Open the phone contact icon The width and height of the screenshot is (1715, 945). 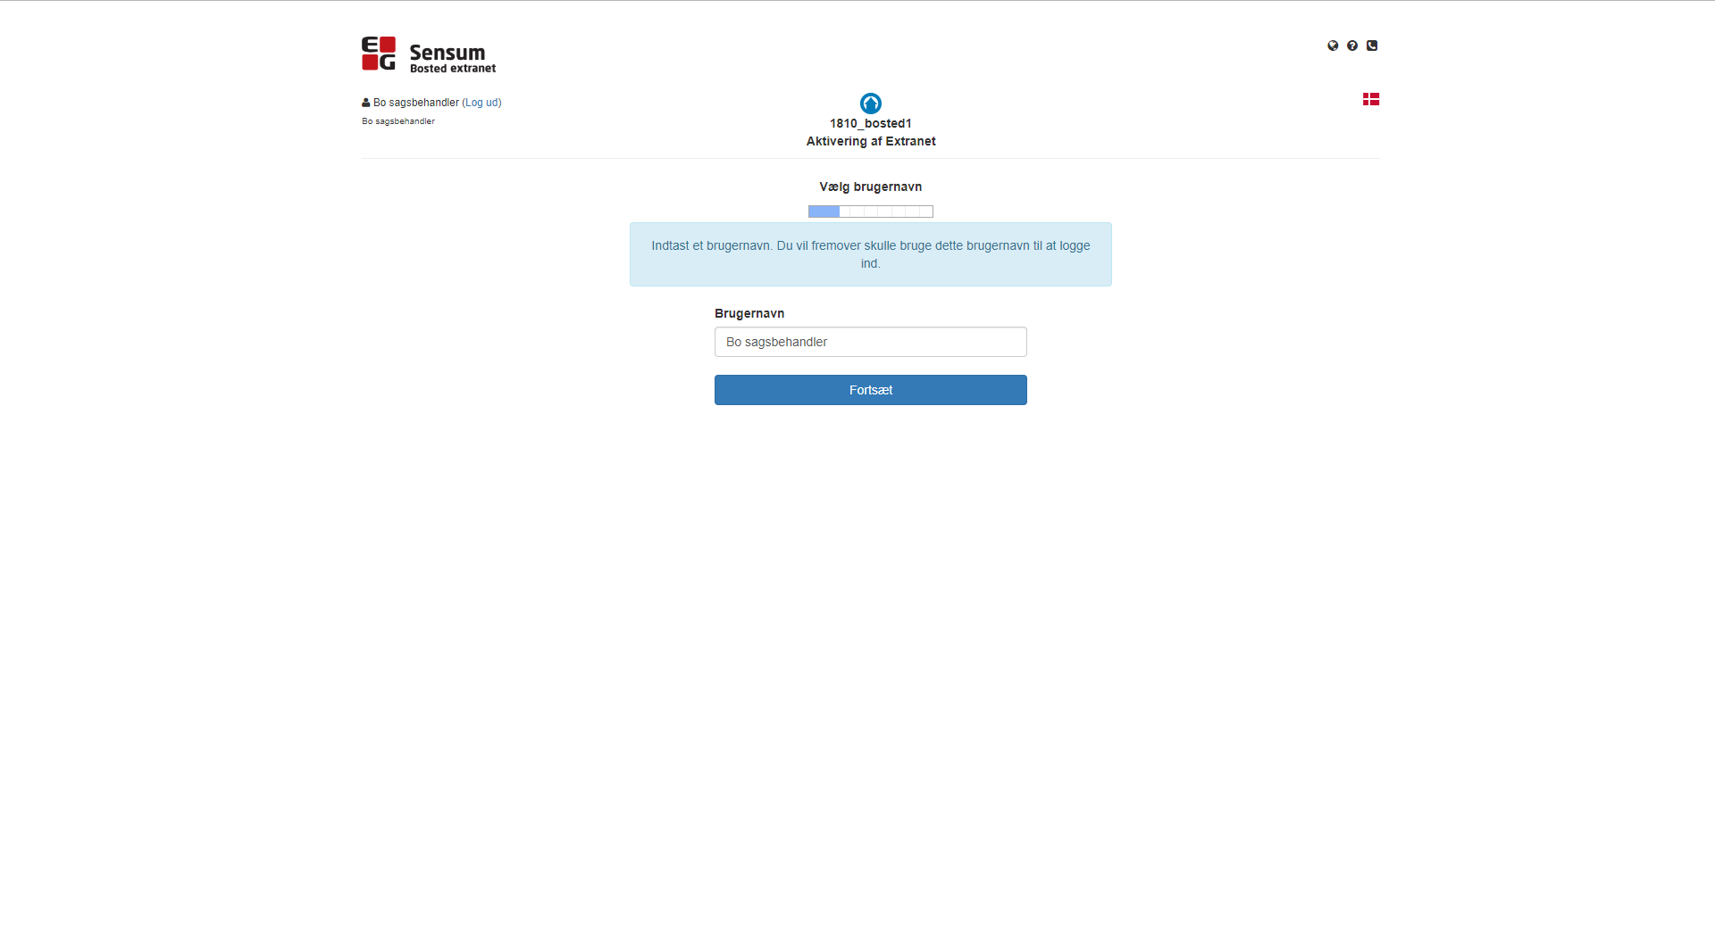tap(1372, 46)
